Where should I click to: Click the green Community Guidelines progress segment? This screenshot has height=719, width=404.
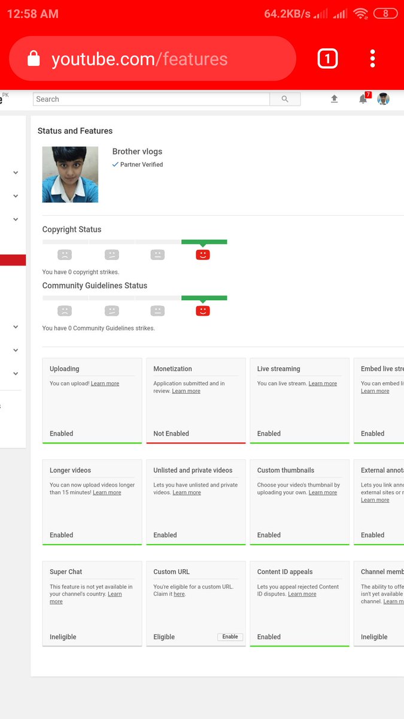[x=204, y=298]
